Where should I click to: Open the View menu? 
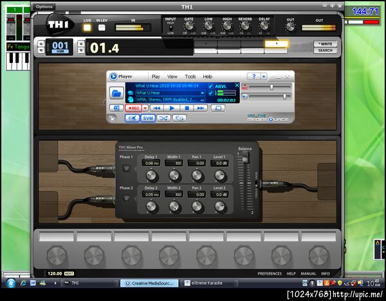tap(172, 76)
